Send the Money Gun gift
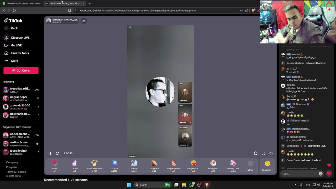Screen dimensions: 336x189 coord(233,166)
